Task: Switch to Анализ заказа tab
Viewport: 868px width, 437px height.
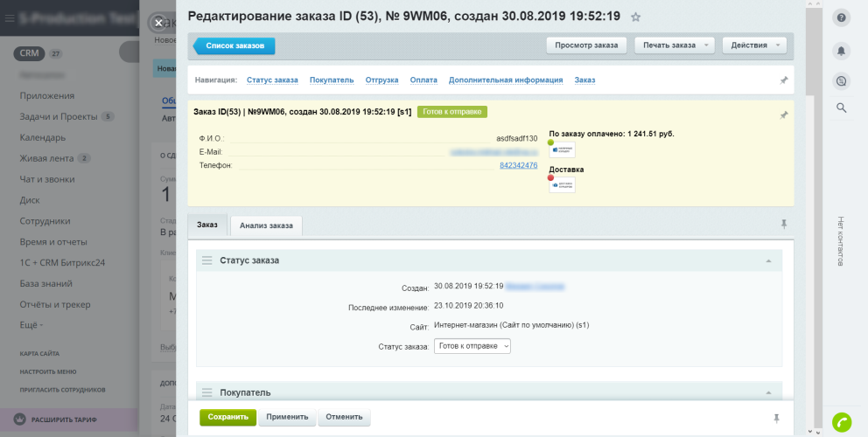Action: (266, 225)
